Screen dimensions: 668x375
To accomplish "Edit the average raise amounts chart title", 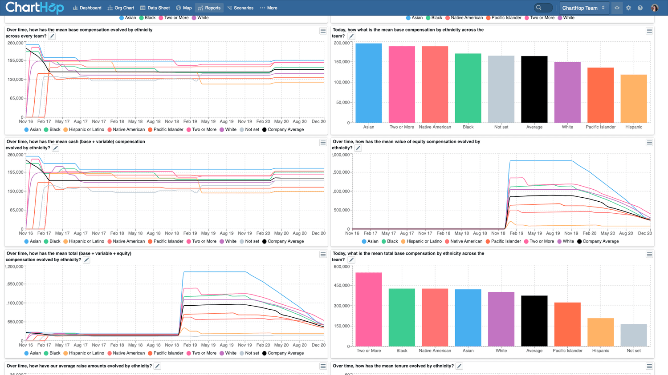I will [x=157, y=366].
